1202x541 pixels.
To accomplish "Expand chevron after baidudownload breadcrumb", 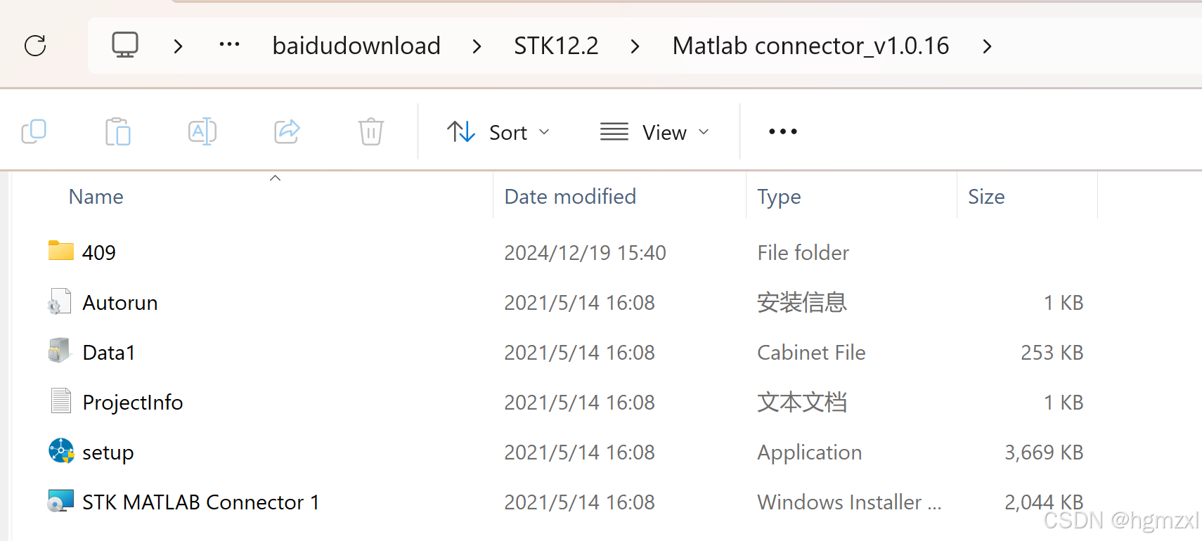I will tap(477, 46).
